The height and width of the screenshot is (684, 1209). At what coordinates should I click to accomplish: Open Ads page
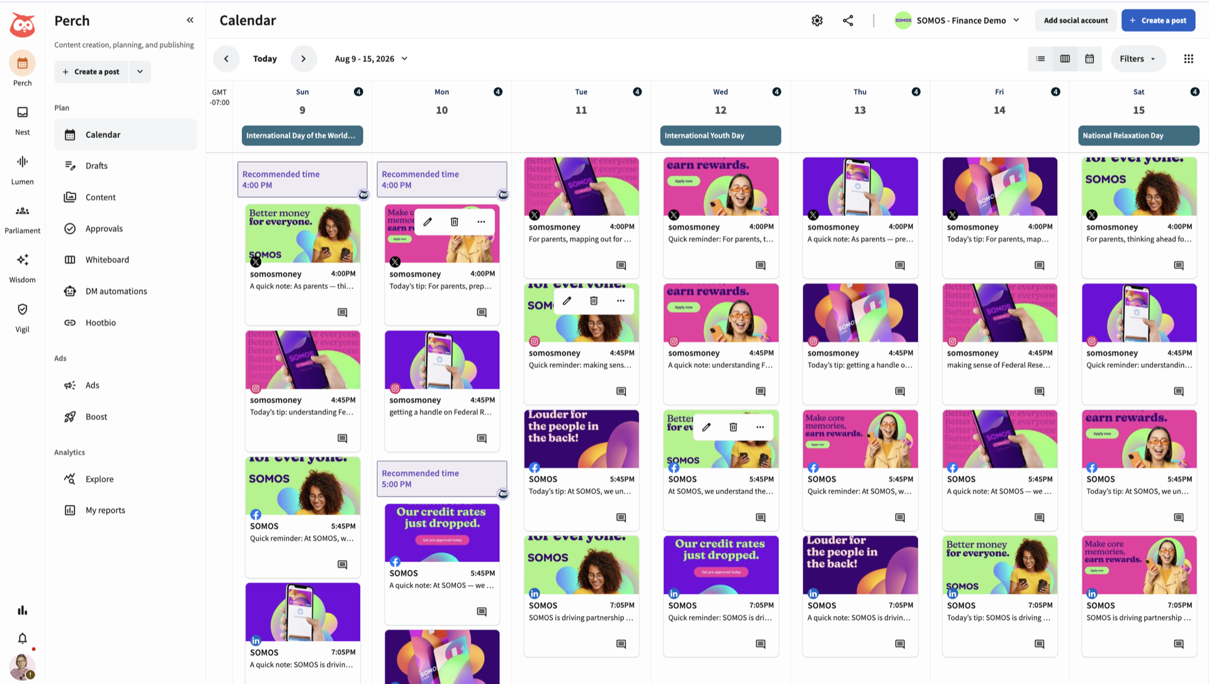click(x=125, y=385)
